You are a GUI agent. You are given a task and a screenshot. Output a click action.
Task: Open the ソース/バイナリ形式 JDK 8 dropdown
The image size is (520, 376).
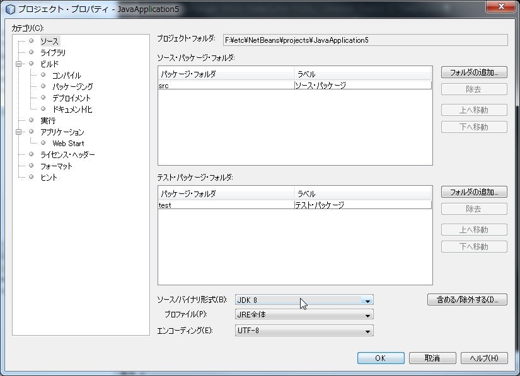366,299
